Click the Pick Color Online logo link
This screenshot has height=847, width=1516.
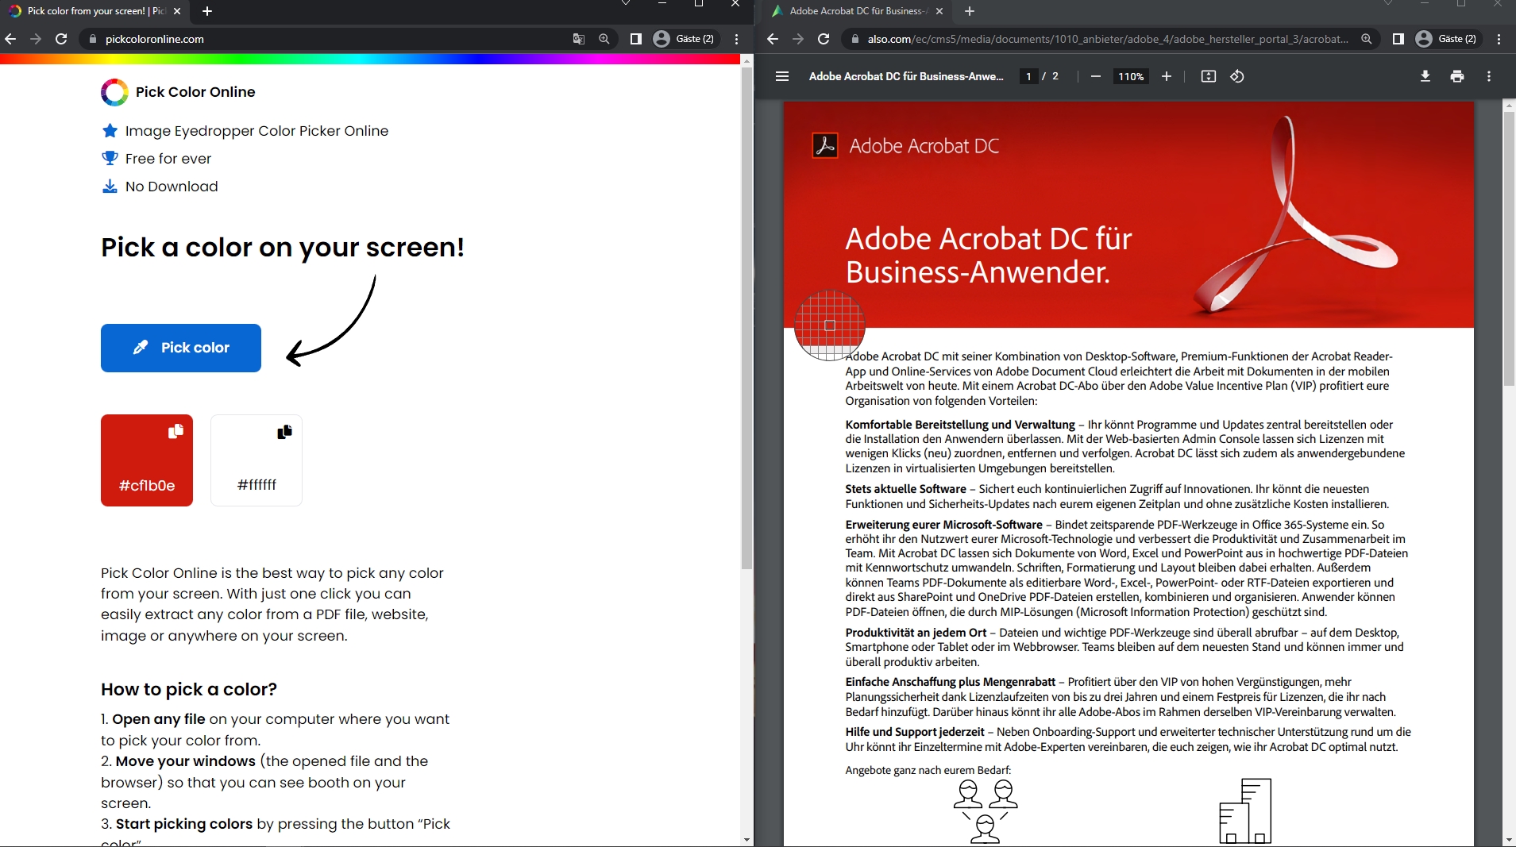[177, 92]
